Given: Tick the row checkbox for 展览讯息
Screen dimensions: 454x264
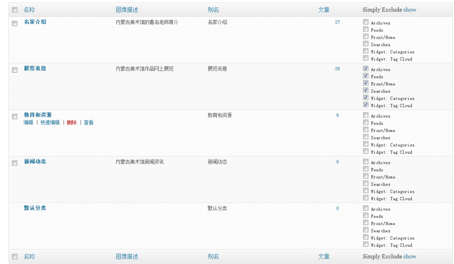Looking at the screenshot, I should tap(15, 70).
